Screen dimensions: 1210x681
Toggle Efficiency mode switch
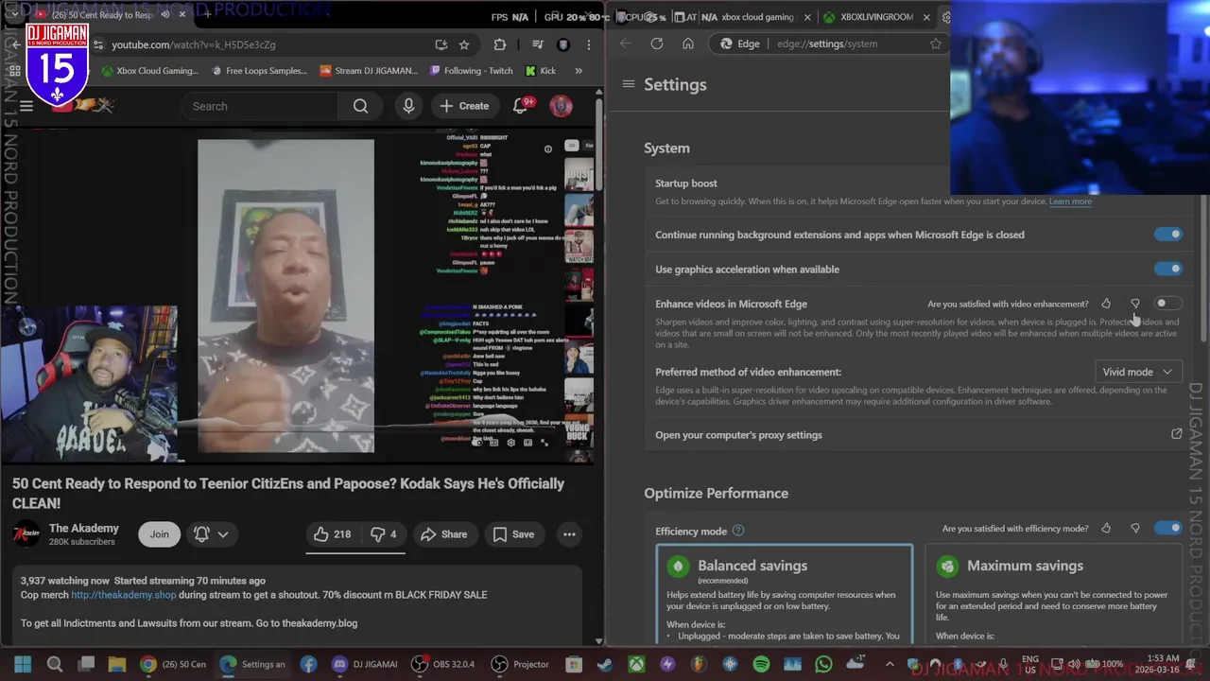(1168, 528)
